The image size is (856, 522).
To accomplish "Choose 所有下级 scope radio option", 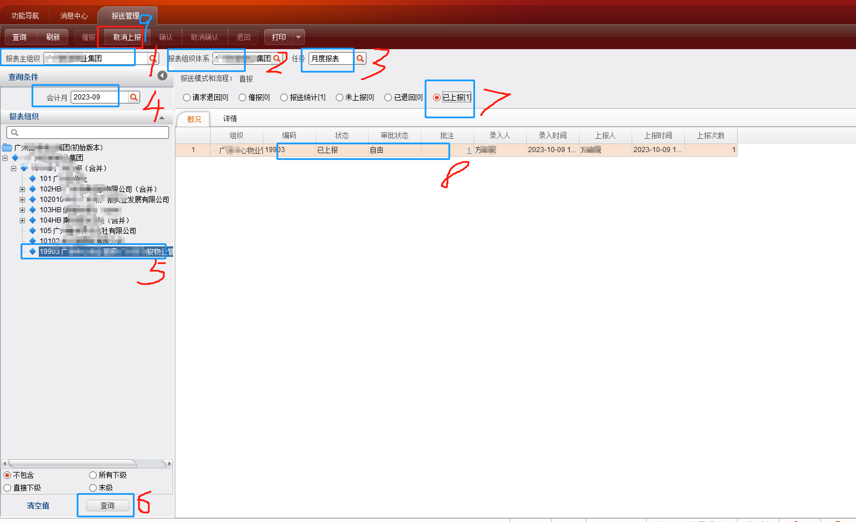I will click(93, 475).
